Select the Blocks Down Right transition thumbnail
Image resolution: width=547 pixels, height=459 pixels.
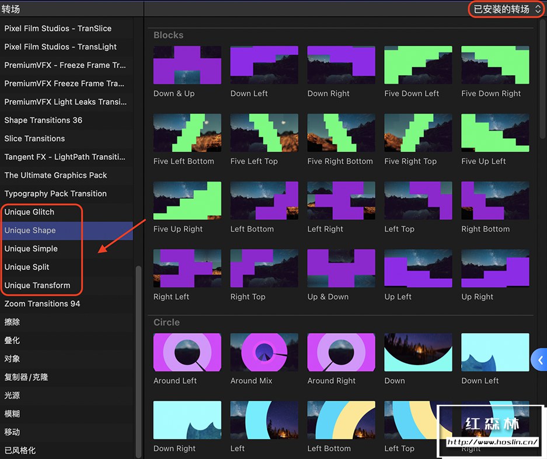(x=341, y=65)
